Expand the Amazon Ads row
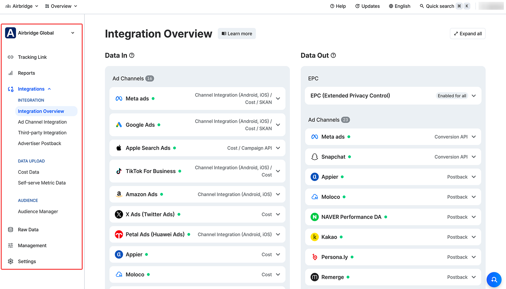The height and width of the screenshot is (289, 506). click(278, 194)
